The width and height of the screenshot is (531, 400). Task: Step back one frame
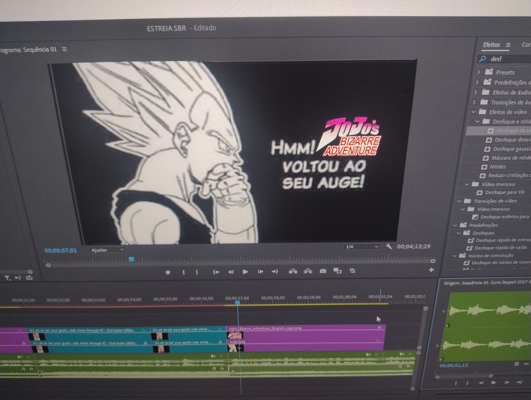pyautogui.click(x=231, y=272)
